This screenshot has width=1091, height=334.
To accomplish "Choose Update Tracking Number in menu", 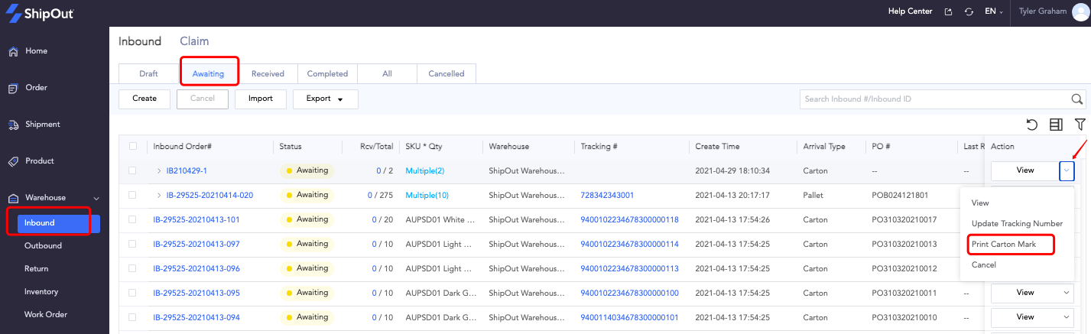I will click(1017, 223).
